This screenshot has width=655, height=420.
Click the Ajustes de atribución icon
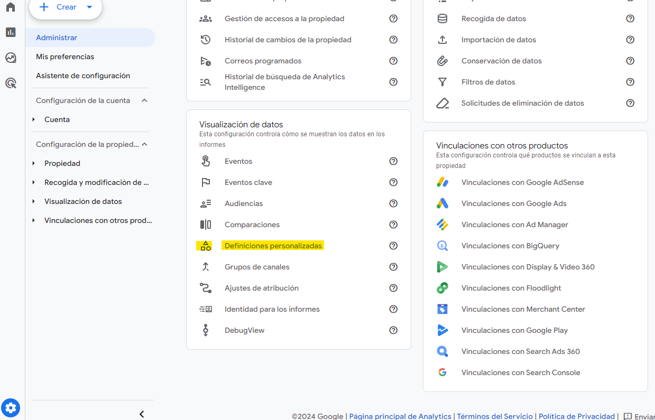[206, 288]
